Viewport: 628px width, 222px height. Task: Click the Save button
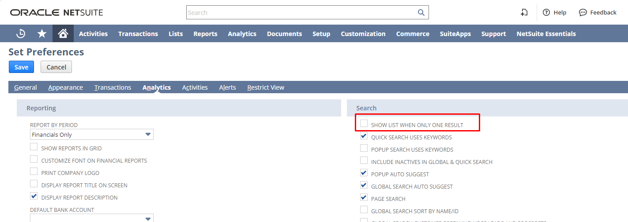tap(21, 67)
